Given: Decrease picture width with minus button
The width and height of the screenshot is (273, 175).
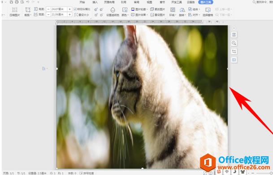Looking at the screenshot, I should click(x=48, y=15).
